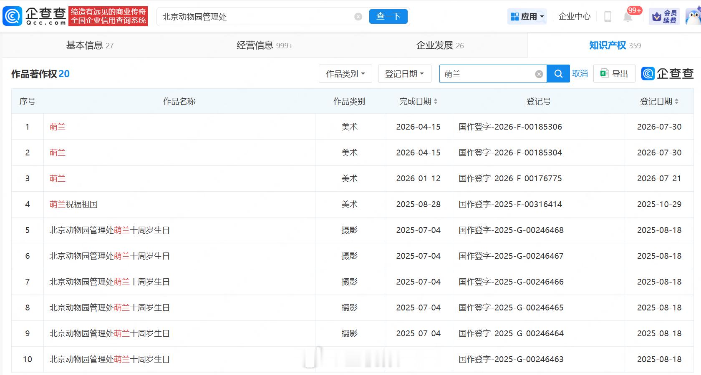Click the 查一下 search button
This screenshot has height=375, width=701.
(388, 16)
